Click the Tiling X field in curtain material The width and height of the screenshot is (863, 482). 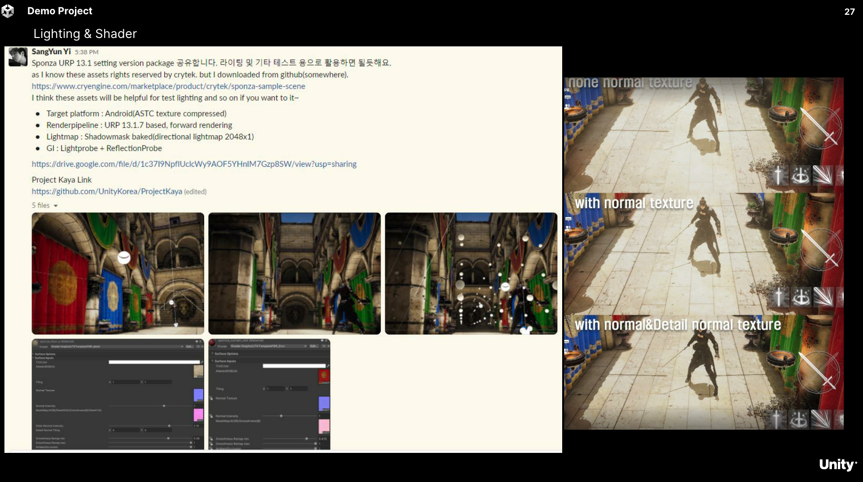pos(275,389)
